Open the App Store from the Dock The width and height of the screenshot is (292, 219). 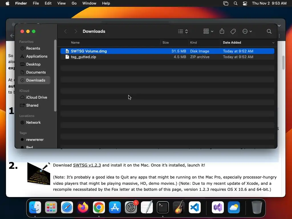pyautogui.click(x=115, y=207)
